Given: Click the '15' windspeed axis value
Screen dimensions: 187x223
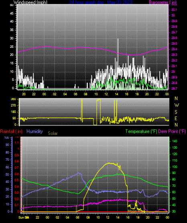Looking at the screenshot, I should pos(12,63).
